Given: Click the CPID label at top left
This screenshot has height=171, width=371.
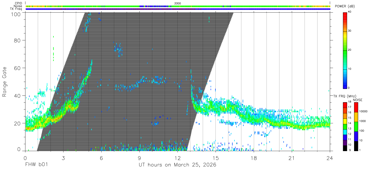Looking at the screenshot, I should coord(18,3).
